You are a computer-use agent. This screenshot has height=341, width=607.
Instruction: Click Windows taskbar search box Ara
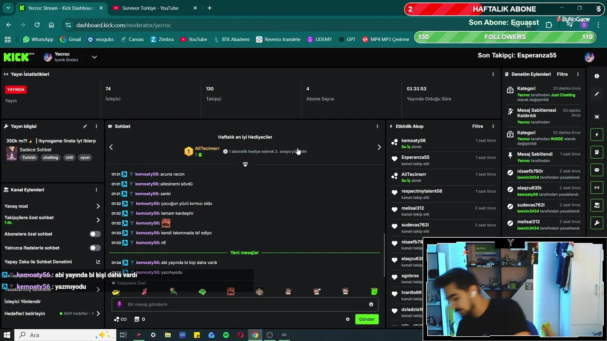pos(64,335)
